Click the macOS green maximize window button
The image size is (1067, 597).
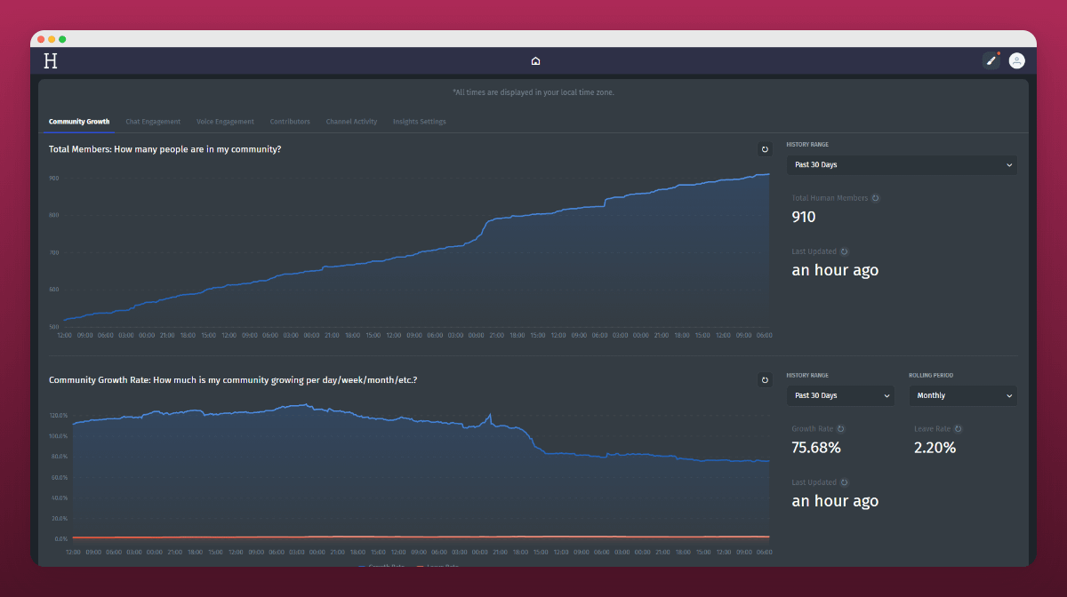pyautogui.click(x=62, y=39)
